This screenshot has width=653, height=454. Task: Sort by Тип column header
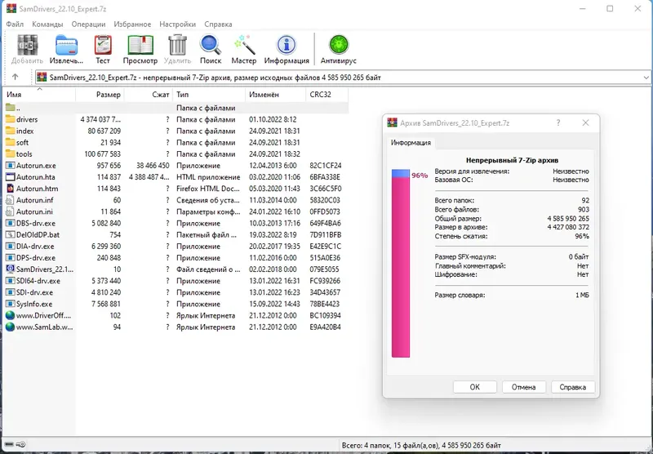pos(209,95)
